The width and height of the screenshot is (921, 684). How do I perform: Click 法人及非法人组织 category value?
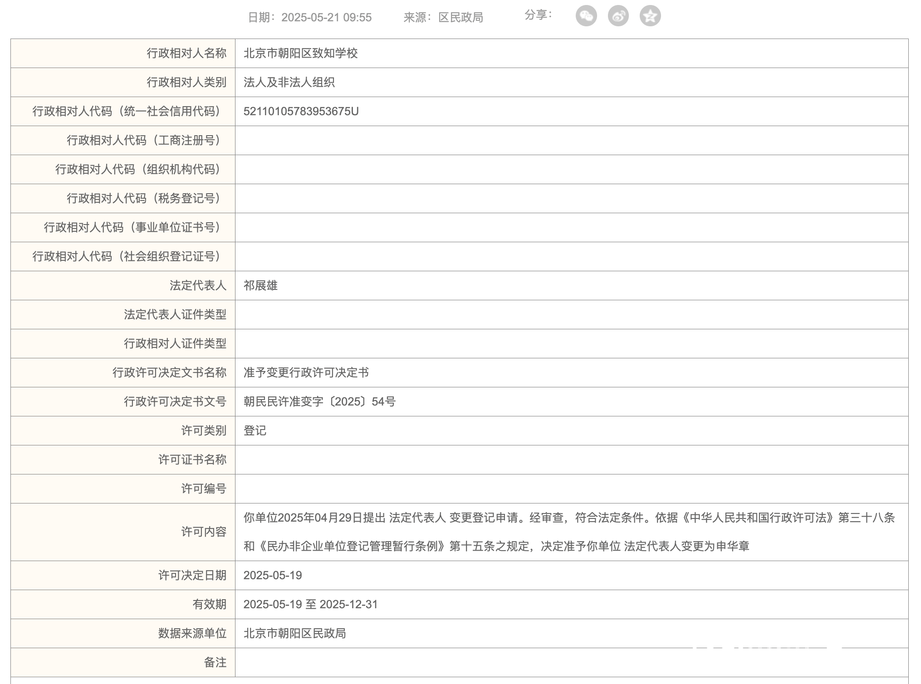coord(289,83)
